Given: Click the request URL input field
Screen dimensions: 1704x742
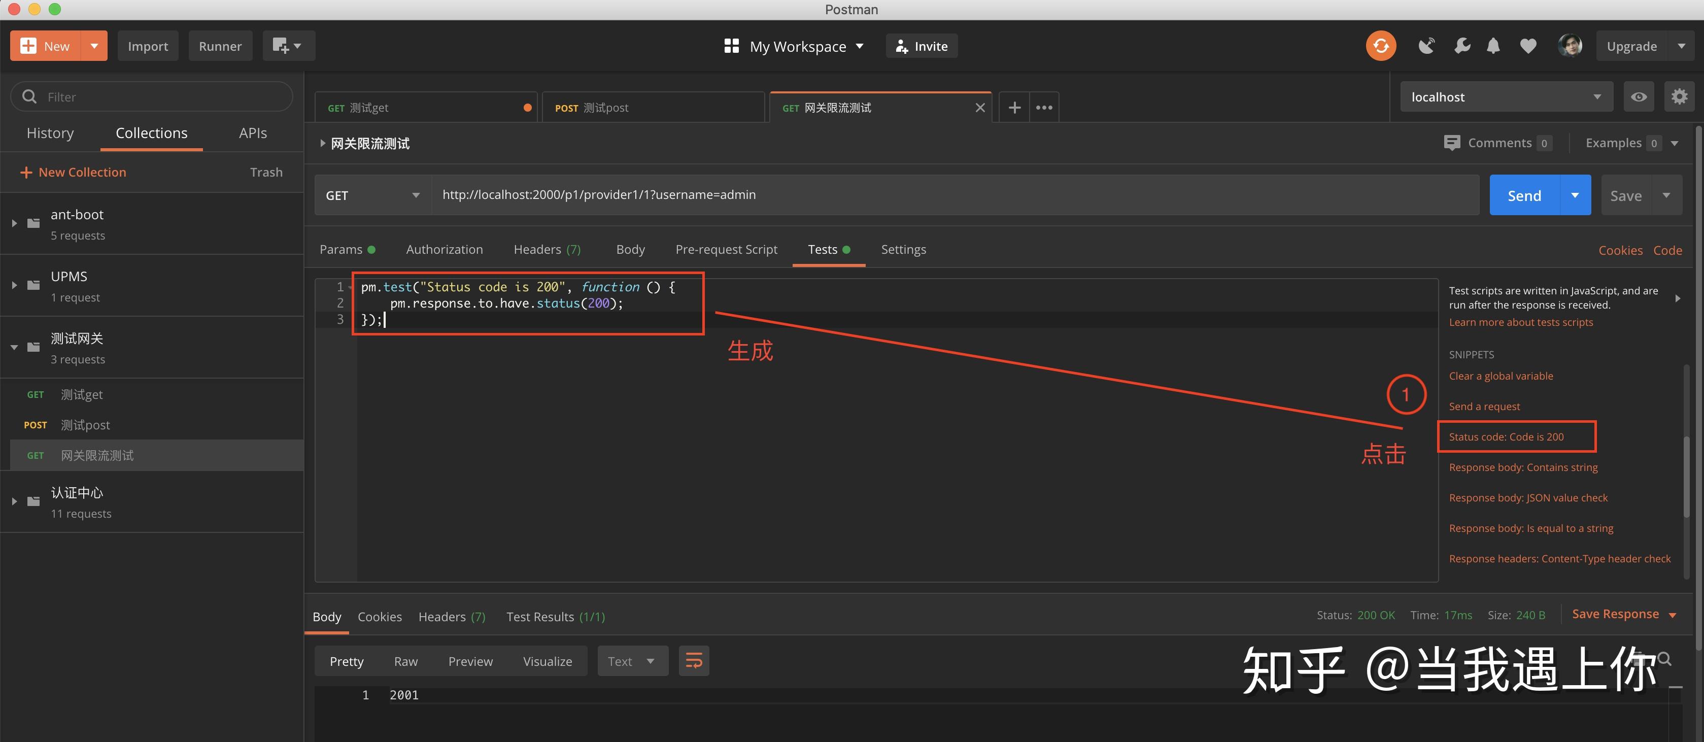Looking at the screenshot, I should (x=955, y=195).
